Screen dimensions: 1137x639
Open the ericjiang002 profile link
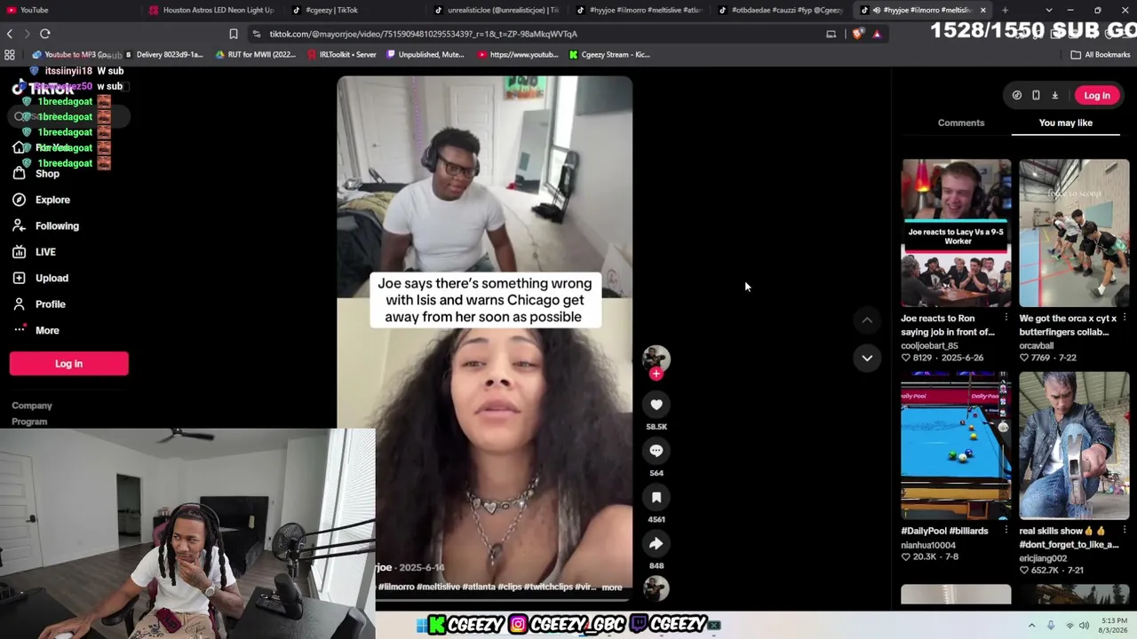(1043, 558)
